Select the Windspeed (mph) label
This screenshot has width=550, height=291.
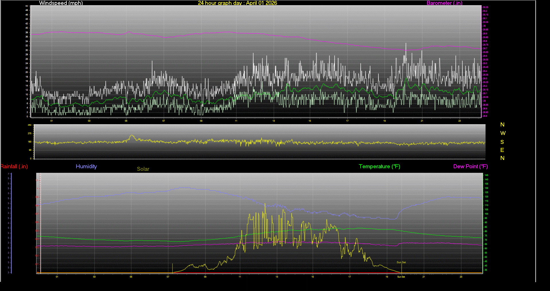[61, 3]
